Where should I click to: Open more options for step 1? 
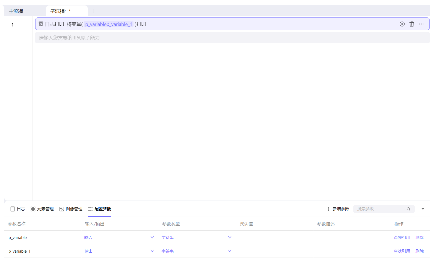[x=421, y=24]
